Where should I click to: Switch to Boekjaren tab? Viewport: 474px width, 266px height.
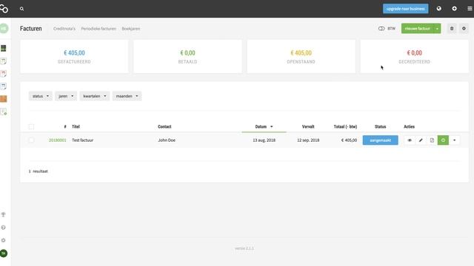click(131, 29)
